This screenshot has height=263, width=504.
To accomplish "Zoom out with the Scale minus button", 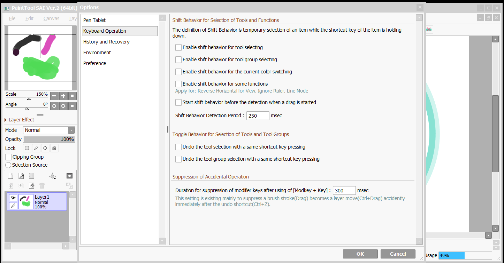I will pyautogui.click(x=54, y=96).
